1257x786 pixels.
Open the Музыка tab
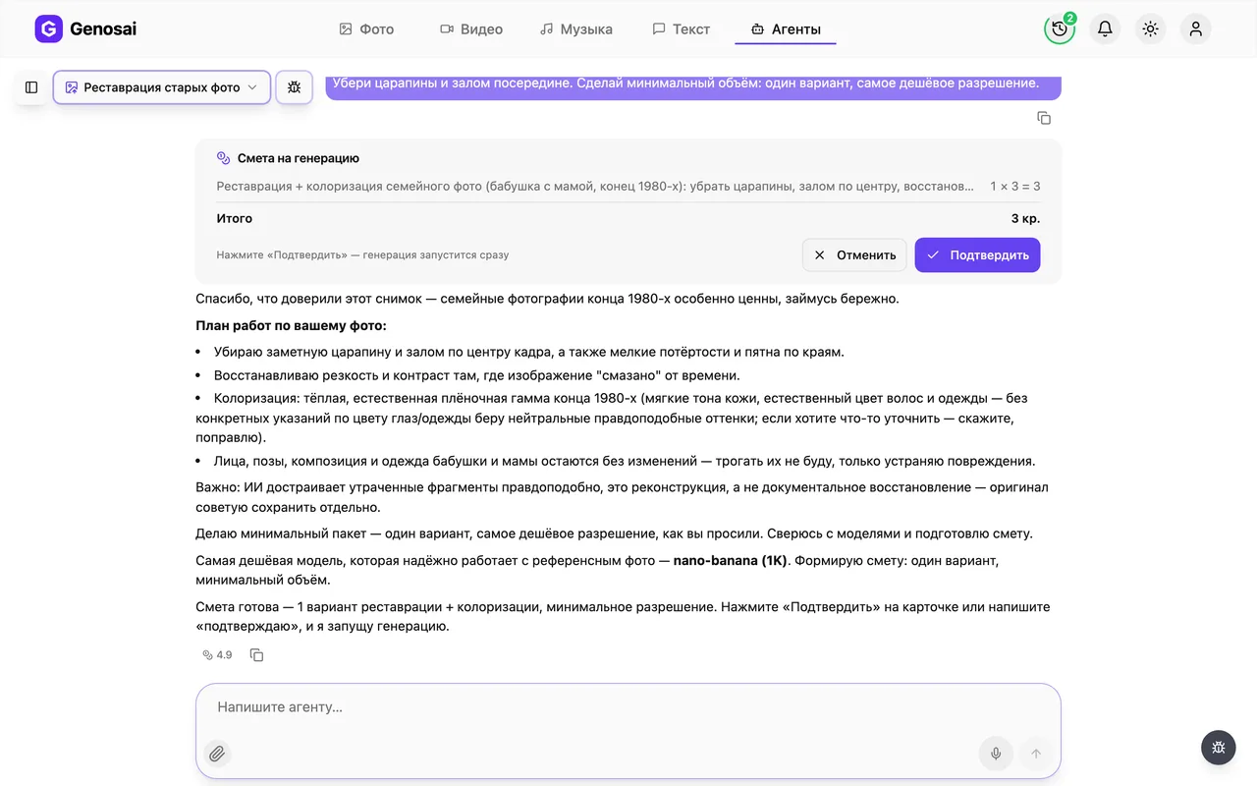click(576, 29)
